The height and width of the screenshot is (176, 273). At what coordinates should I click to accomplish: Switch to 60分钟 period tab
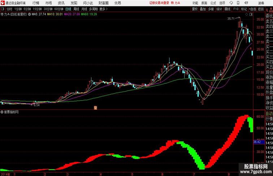tap(59, 9)
